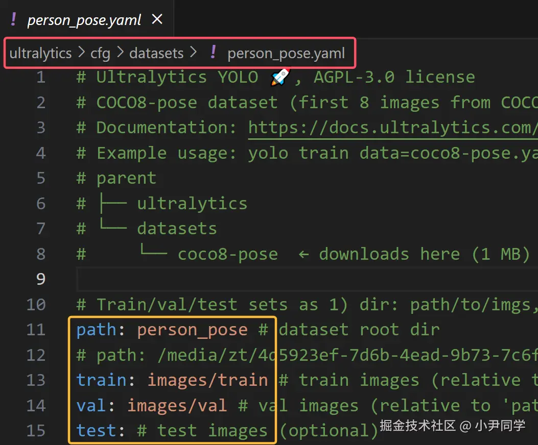Viewport: 538px width, 445px height.
Task: Click the 'path' key on line 11
Action: pyautogui.click(x=96, y=330)
